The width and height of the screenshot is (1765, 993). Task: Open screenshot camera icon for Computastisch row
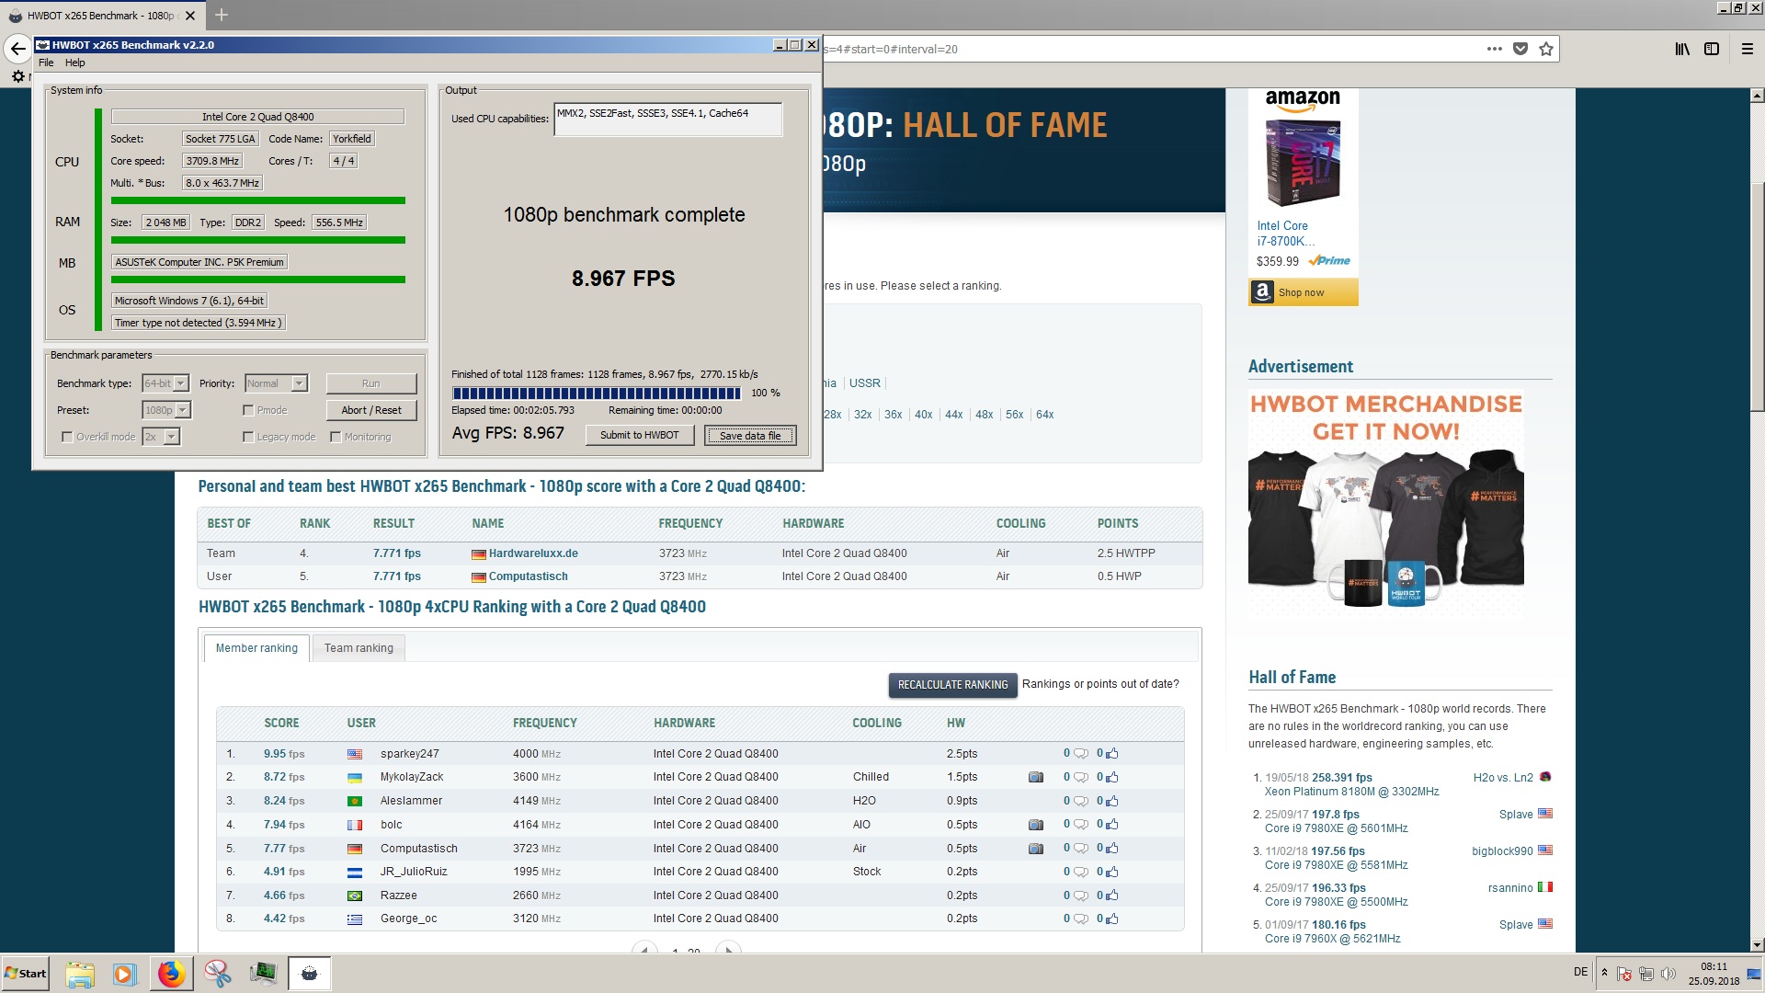[1036, 849]
